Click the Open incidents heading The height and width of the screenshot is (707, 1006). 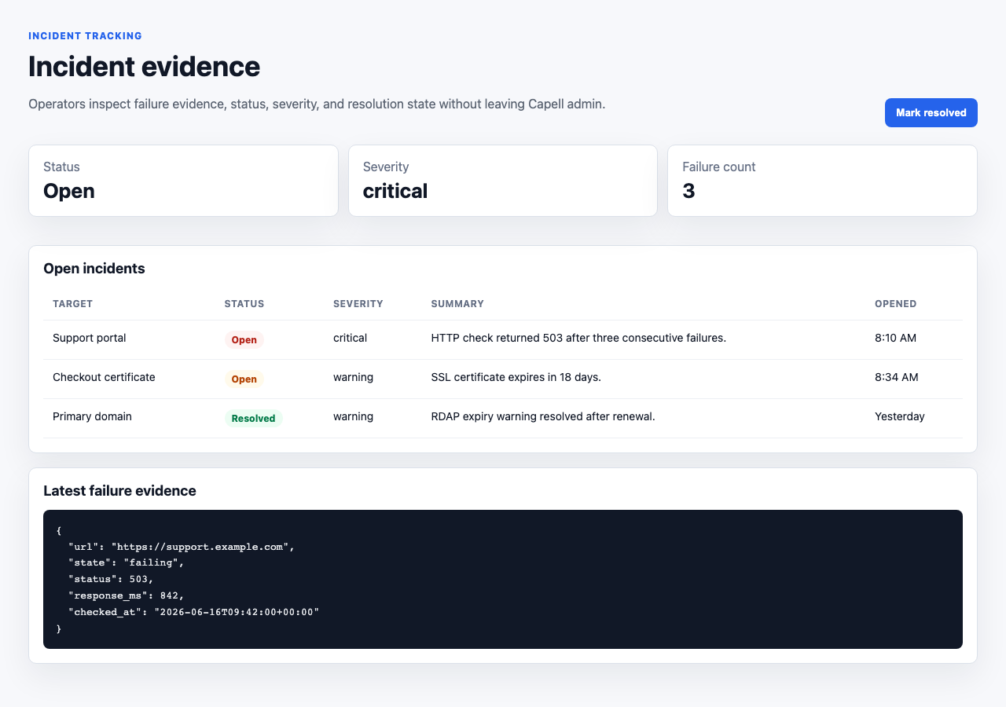pyautogui.click(x=94, y=269)
